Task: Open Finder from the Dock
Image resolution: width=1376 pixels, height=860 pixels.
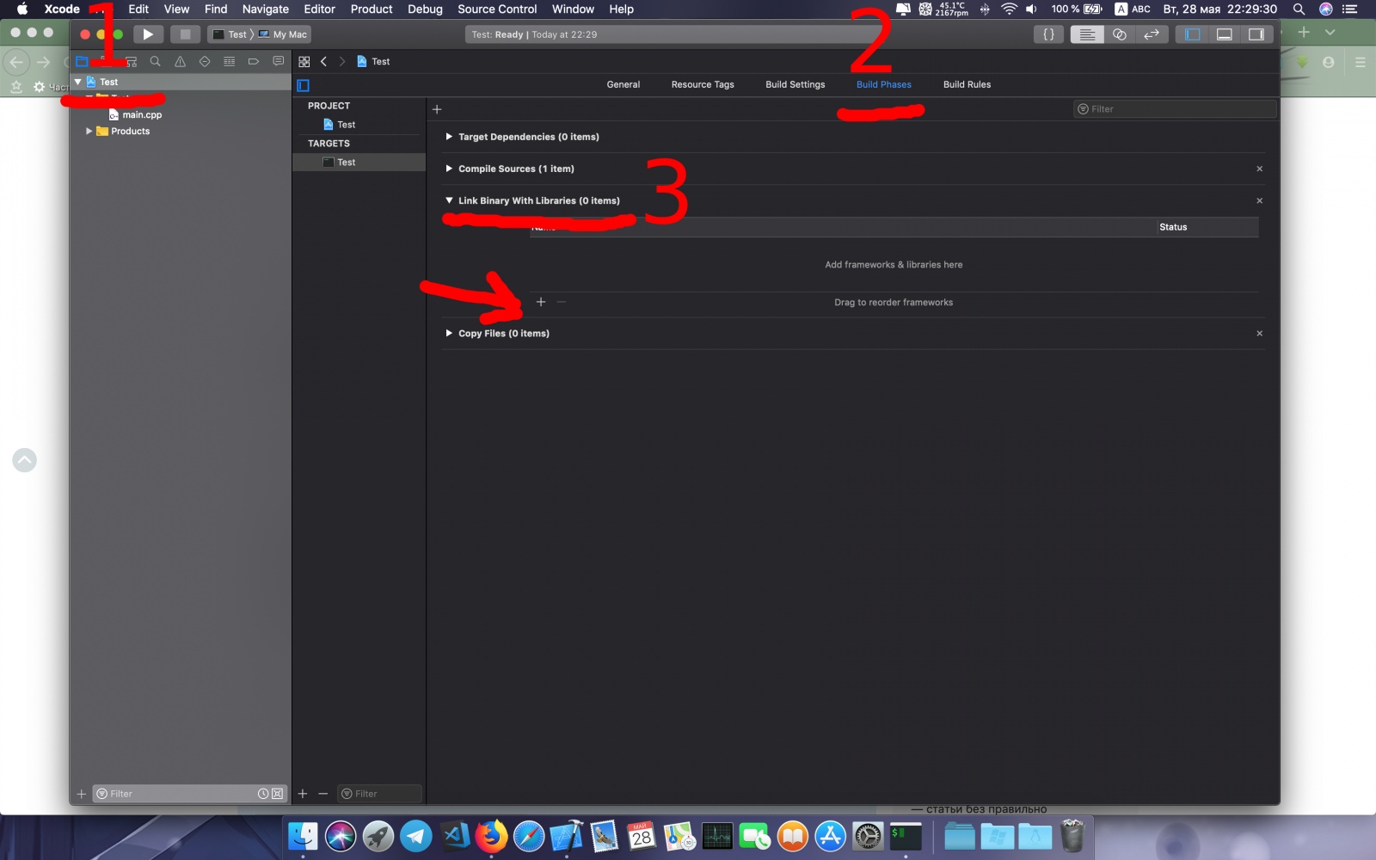Action: [x=303, y=835]
